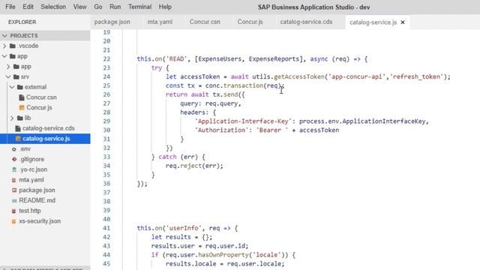This screenshot has height=270, width=480.
Task: Click the README.md file icon
Action: point(14,200)
